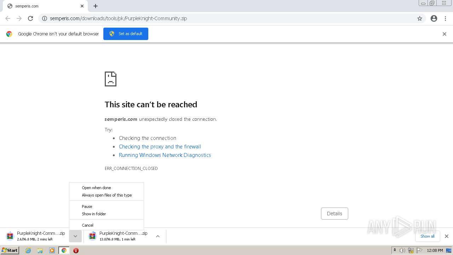Go forward using the forward arrow
This screenshot has width=453, height=255.
click(19, 18)
